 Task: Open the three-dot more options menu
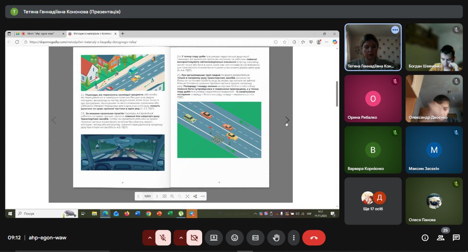pos(294,238)
